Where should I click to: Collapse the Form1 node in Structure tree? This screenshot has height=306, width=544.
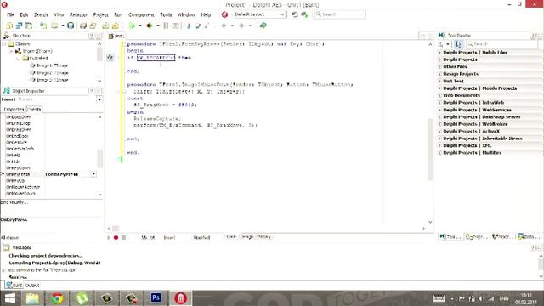11,51
